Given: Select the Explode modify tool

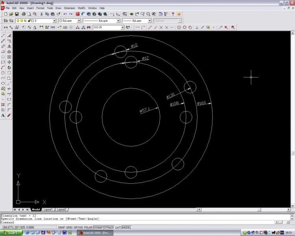Looking at the screenshot, I should [9, 115].
